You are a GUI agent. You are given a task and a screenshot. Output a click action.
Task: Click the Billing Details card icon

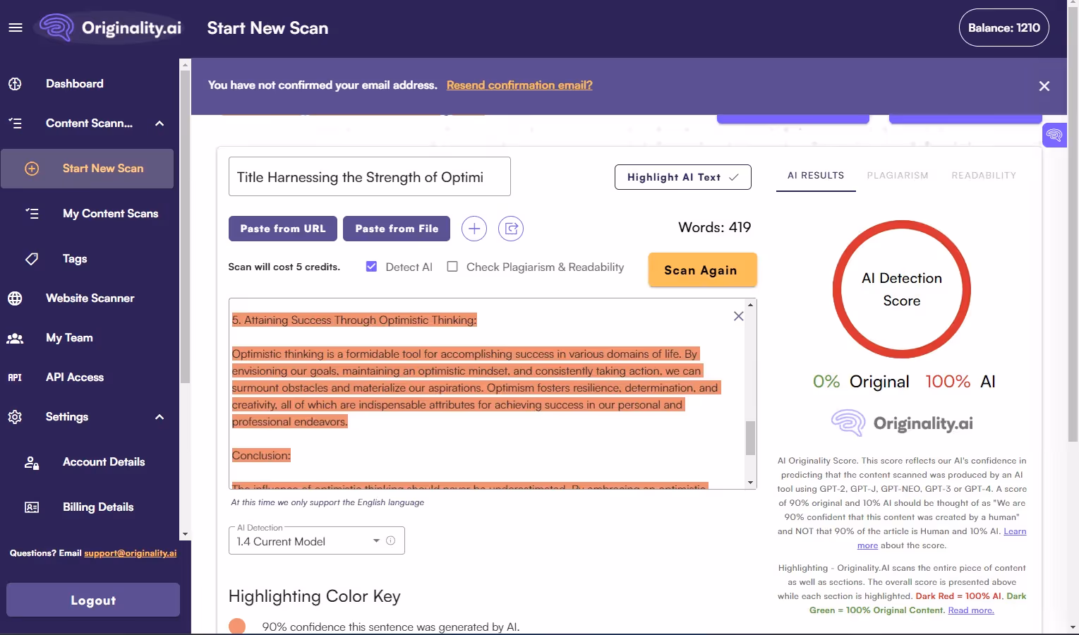click(32, 507)
